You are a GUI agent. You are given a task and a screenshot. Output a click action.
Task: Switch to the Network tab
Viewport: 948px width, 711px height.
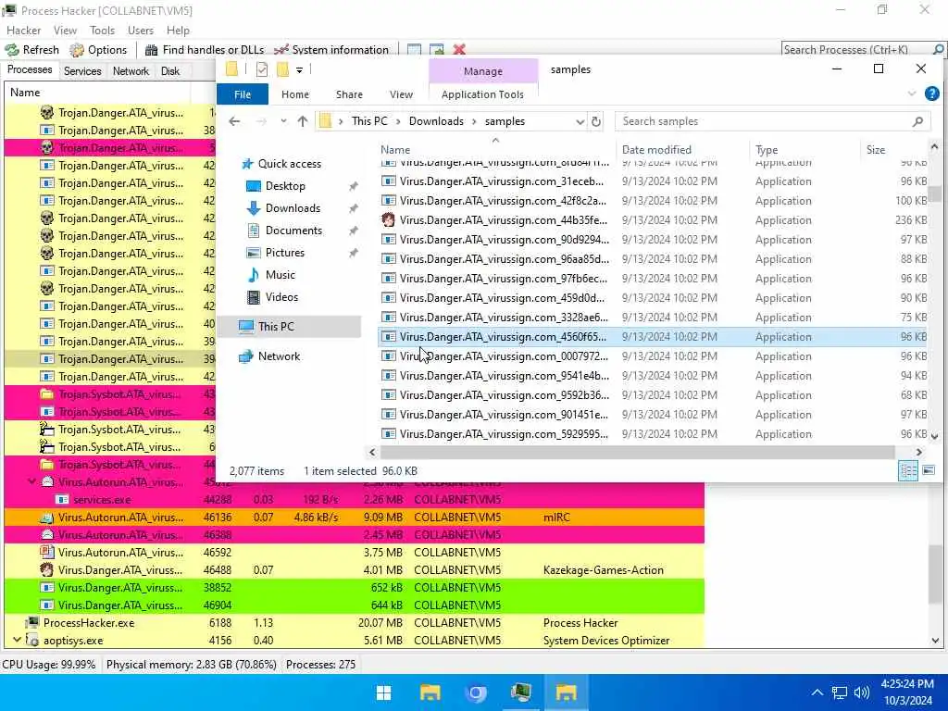(131, 70)
